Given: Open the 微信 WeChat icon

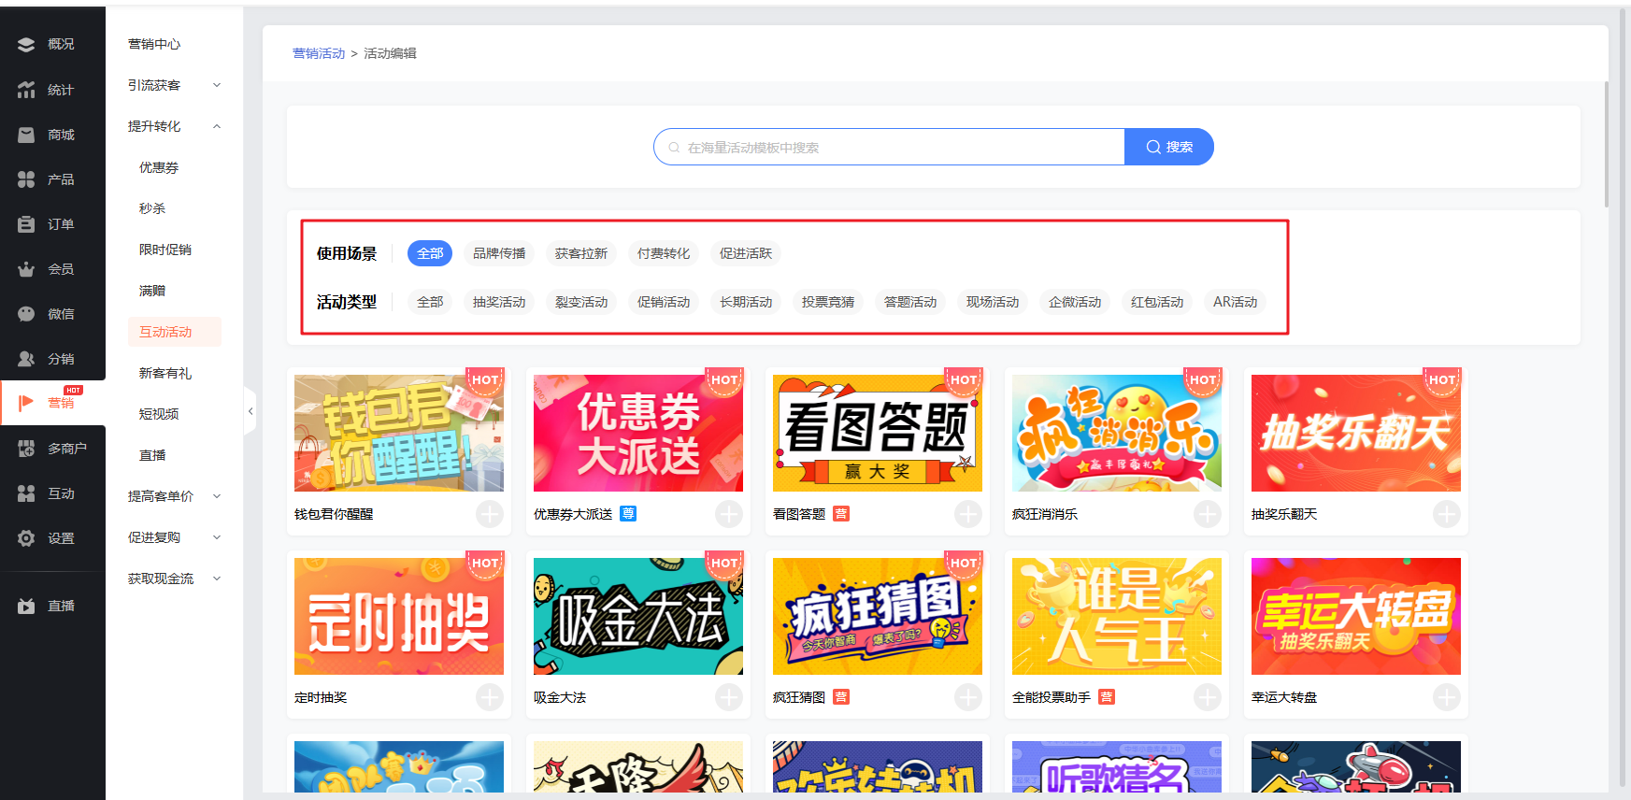Looking at the screenshot, I should click(26, 314).
